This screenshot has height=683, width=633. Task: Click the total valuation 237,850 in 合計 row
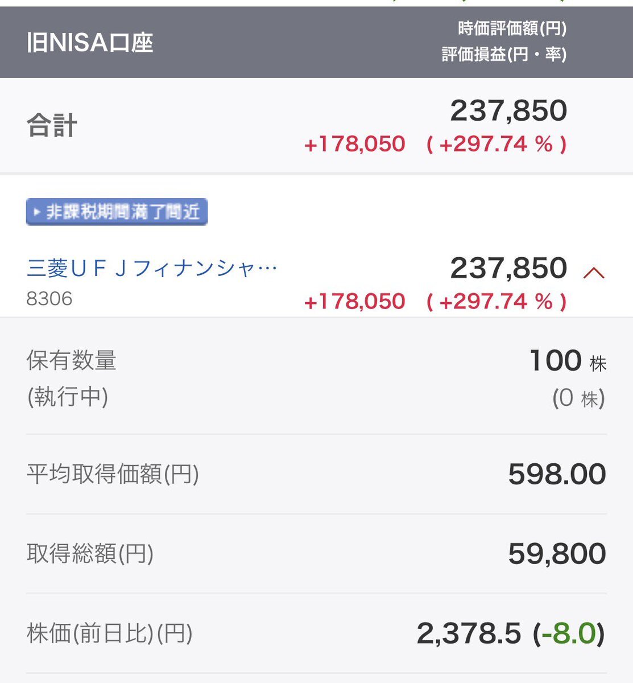pos(508,110)
